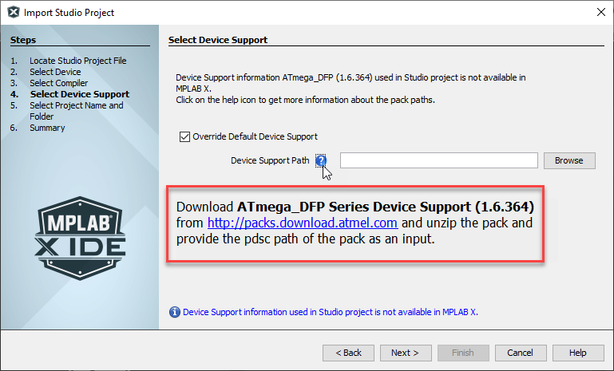This screenshot has width=614, height=371.
Task: Close the Import Studio Project dialog
Action: click(600, 13)
